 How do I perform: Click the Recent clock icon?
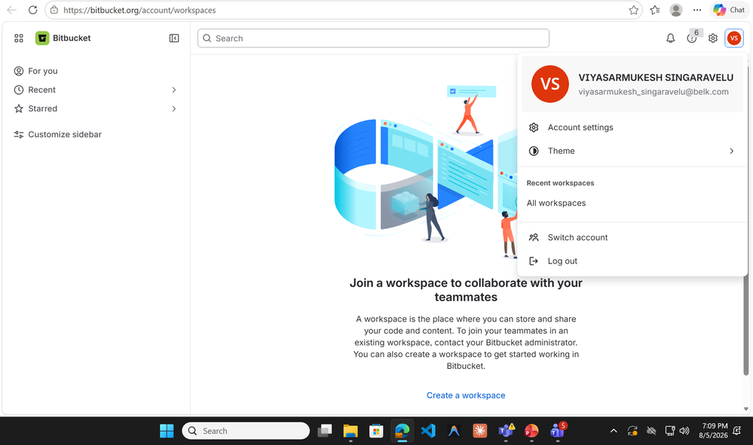19,90
